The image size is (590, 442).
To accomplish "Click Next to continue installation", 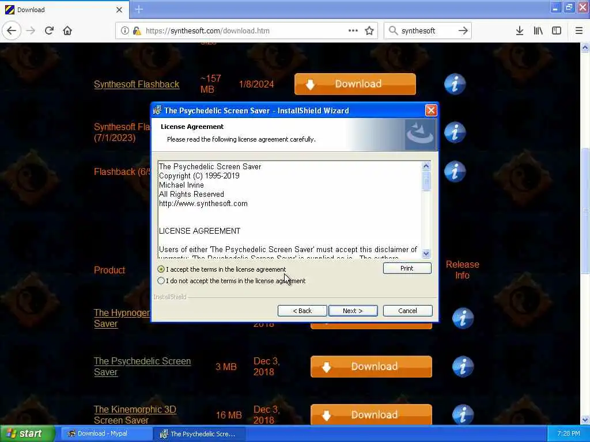I will [x=353, y=311].
